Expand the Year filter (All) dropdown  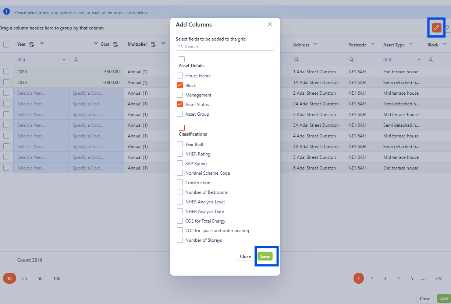[x=64, y=60]
